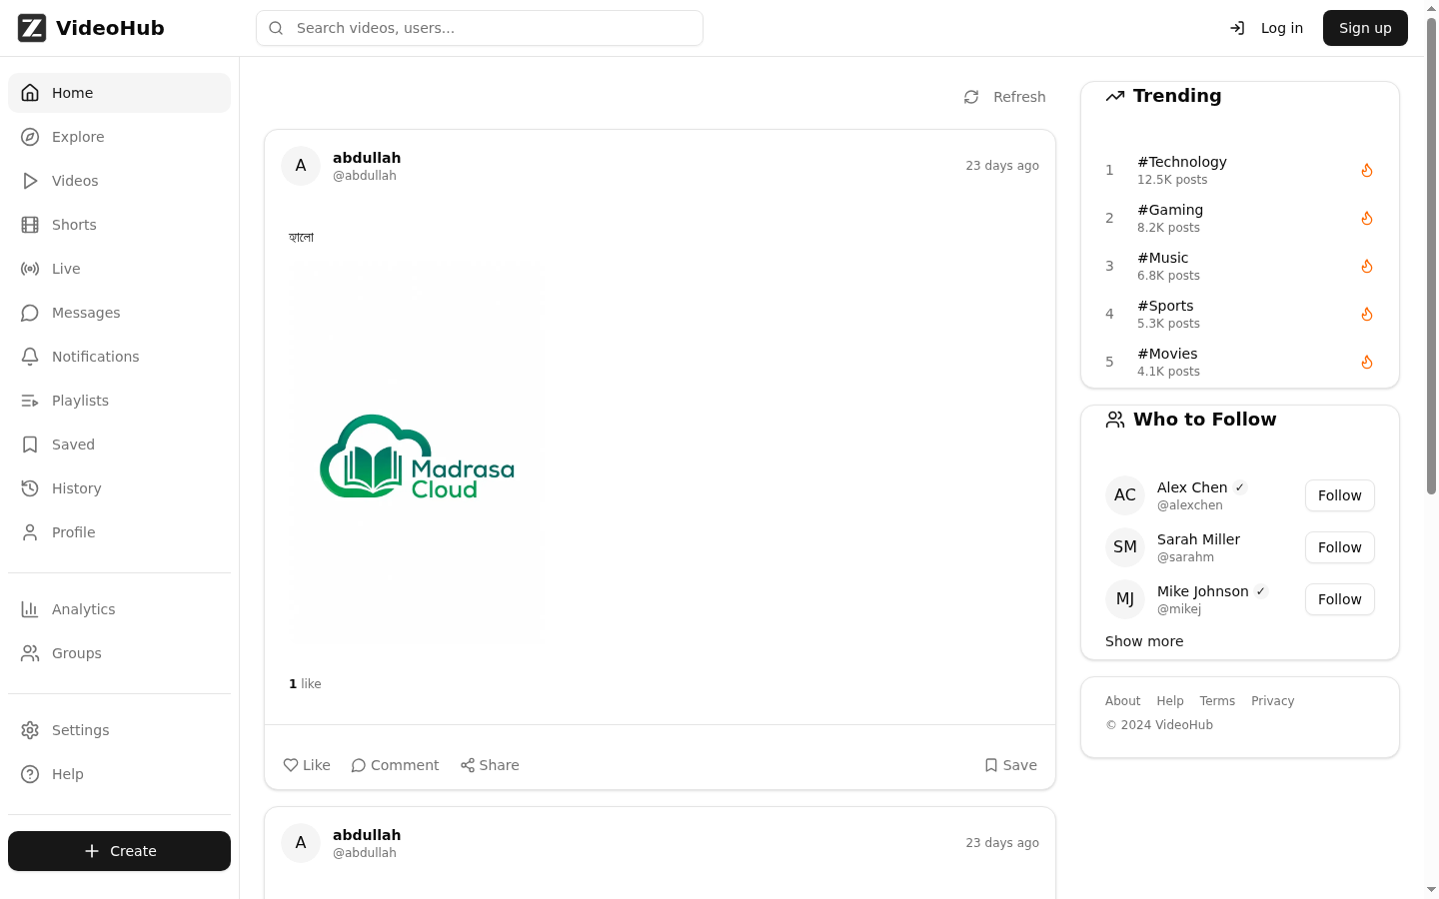Click the Shorts film strip icon
Screen dimensions: 1439x899
30,225
